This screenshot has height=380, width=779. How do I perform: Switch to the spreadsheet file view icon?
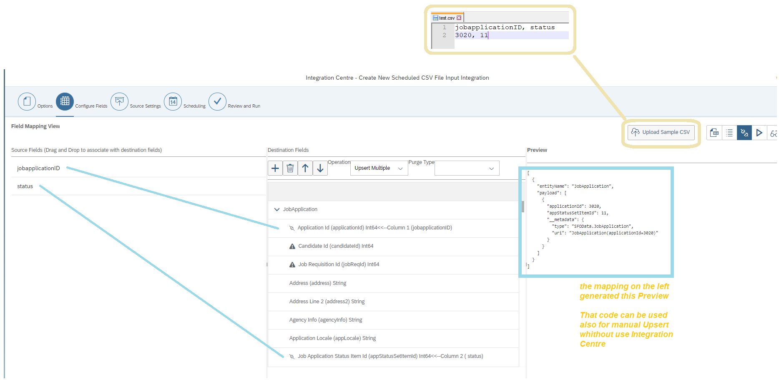point(714,133)
